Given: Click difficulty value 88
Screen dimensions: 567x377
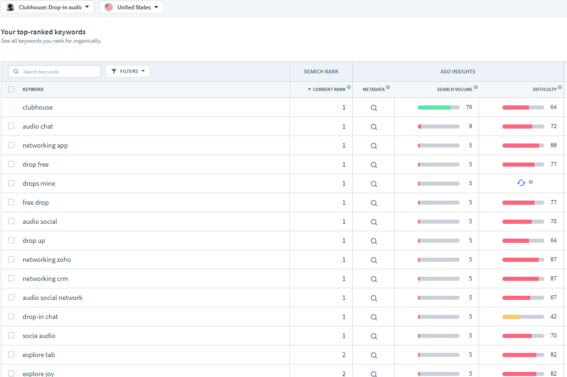Looking at the screenshot, I should click(554, 145).
